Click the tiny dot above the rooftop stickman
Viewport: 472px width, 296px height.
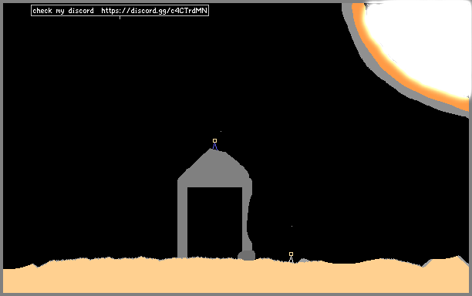click(221, 132)
